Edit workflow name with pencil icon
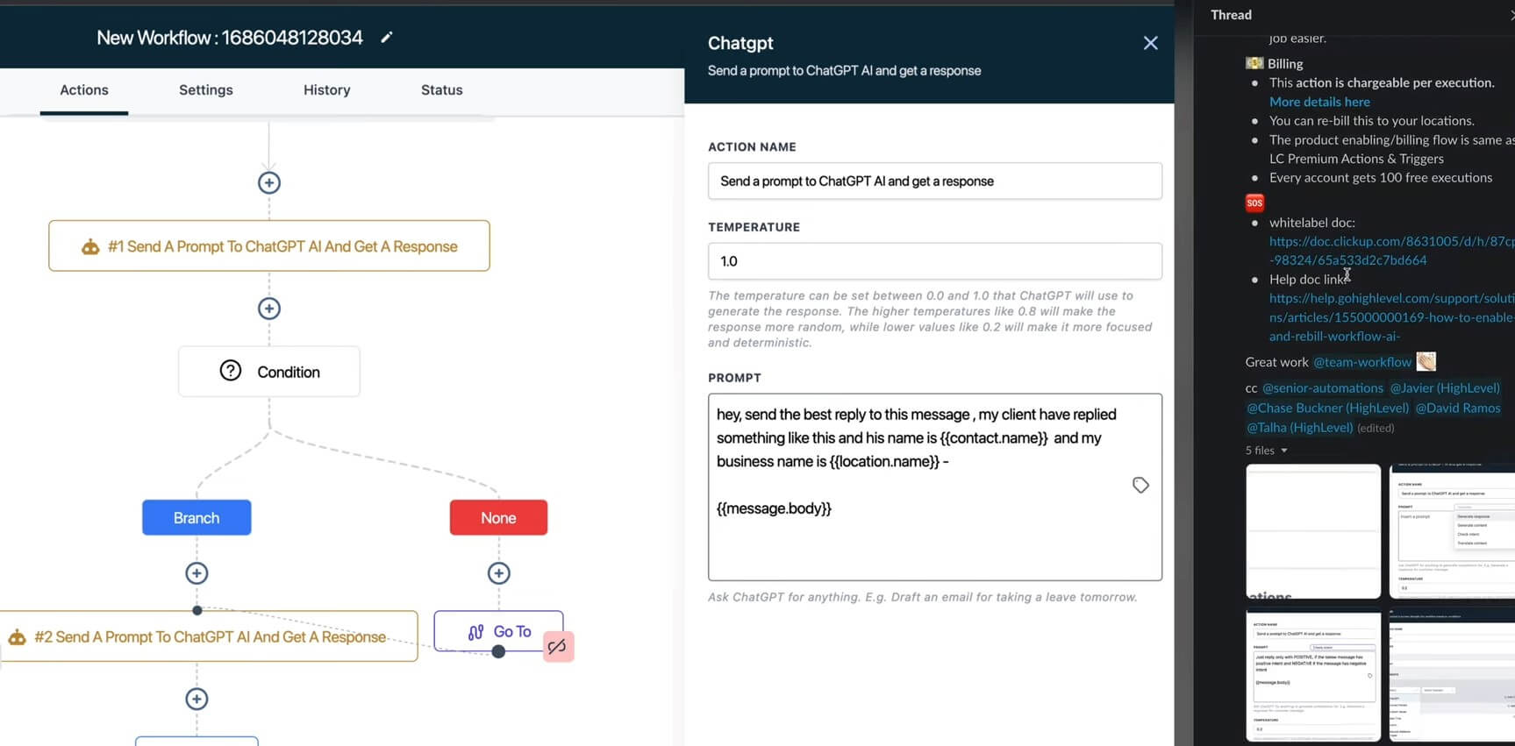This screenshot has height=746, width=1515. (386, 38)
